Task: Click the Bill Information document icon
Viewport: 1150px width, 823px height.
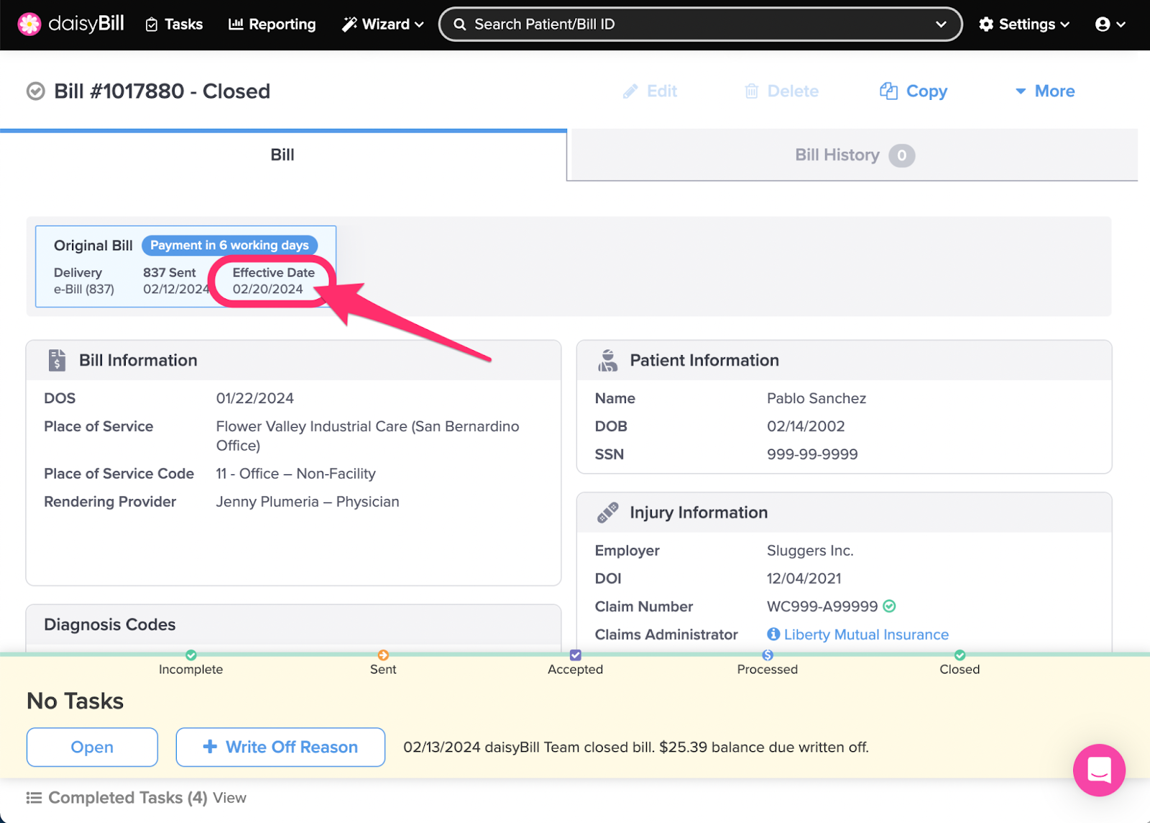Action: 57,360
